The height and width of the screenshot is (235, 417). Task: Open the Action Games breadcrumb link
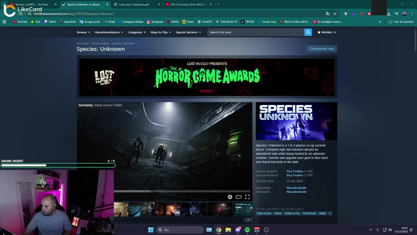tap(100, 43)
